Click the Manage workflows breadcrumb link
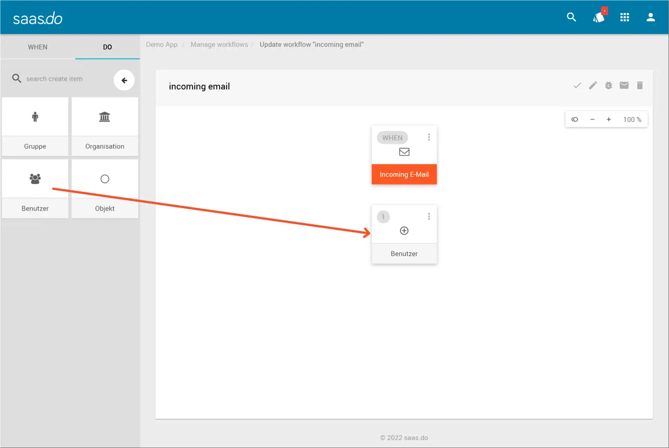Viewport: 669px width, 448px height. [219, 44]
